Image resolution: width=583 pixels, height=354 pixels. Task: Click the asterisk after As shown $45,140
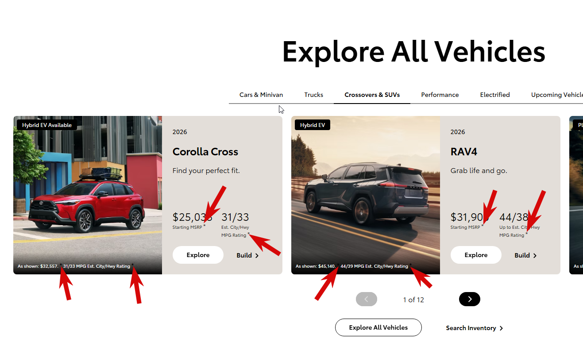338,265
